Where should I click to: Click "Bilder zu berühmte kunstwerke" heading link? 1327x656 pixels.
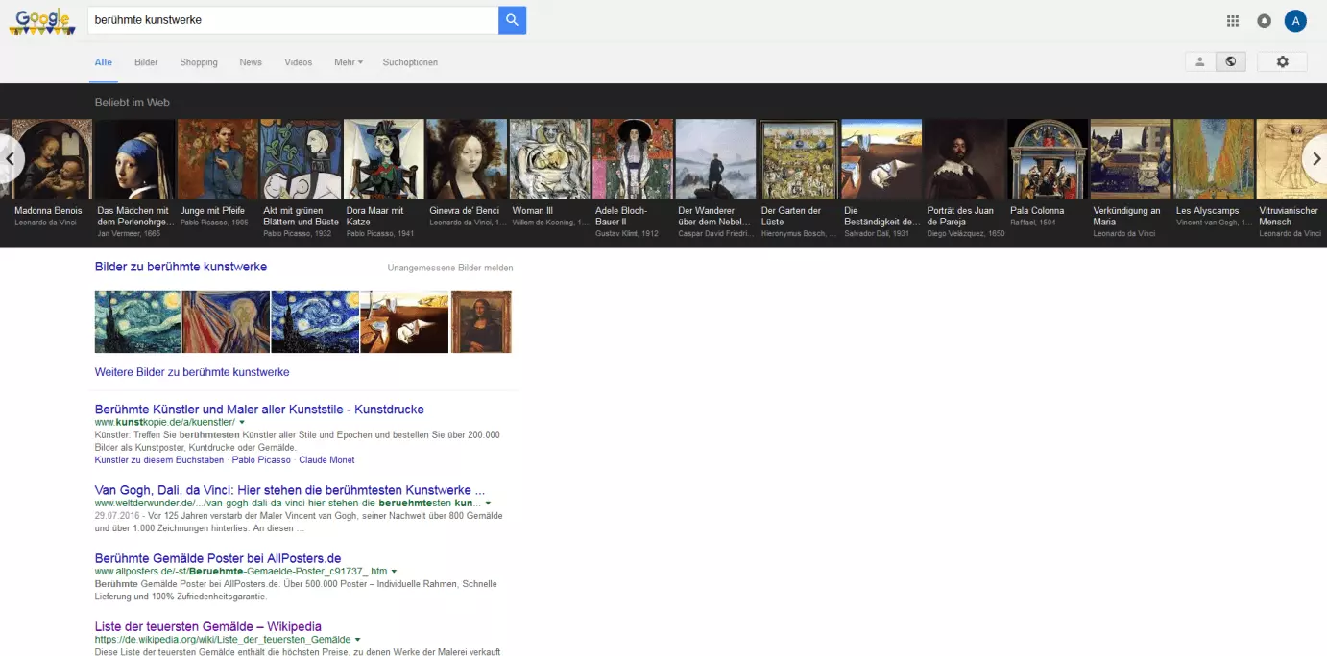(x=181, y=267)
